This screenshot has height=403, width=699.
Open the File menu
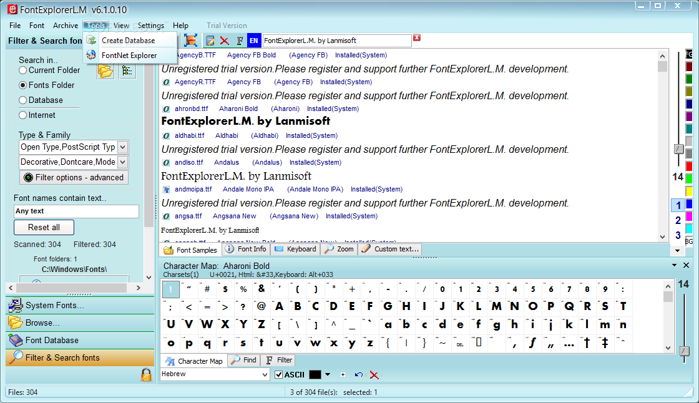coord(15,26)
